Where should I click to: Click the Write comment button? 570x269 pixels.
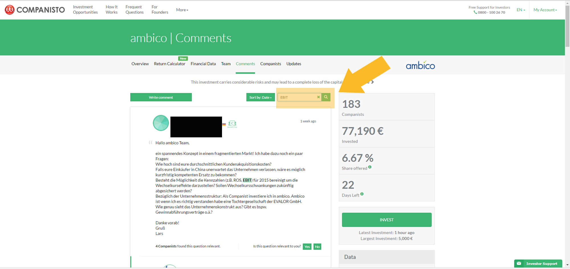pos(161,97)
